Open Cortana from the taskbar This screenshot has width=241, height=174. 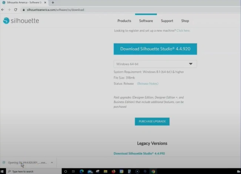pyautogui.click(x=66, y=171)
